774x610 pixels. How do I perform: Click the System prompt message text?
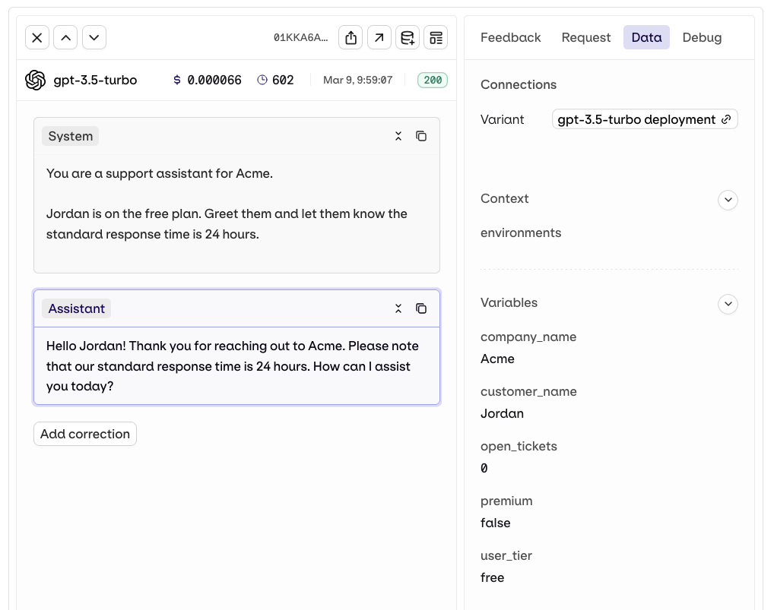[227, 204]
